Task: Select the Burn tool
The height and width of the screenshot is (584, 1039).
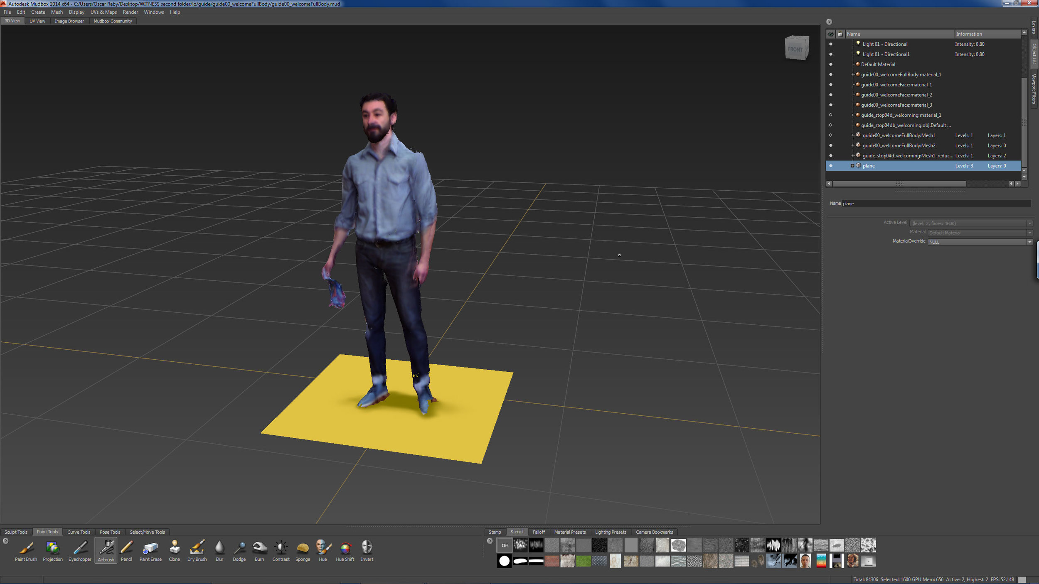Action: pos(259,551)
